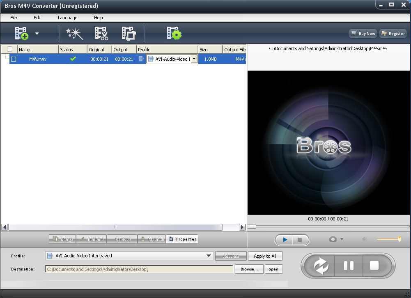This screenshot has height=298, width=411.
Task: Check the M4V.m4v row checkbox
Action: [14, 59]
